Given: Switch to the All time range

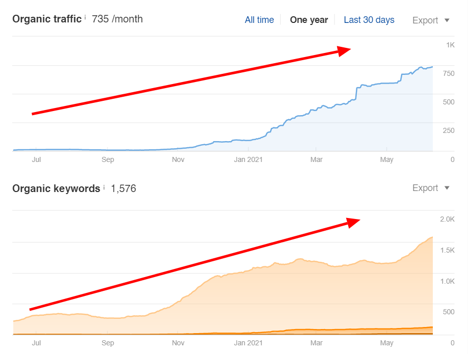Looking at the screenshot, I should [x=259, y=20].
